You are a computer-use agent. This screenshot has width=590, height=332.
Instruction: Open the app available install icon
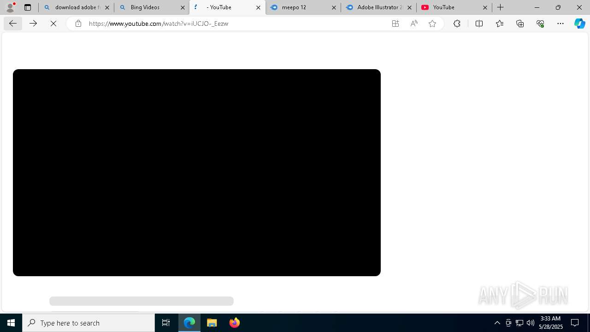coord(395,24)
